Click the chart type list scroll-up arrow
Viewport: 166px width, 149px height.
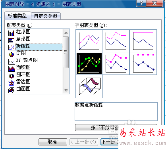(x=66, y=33)
